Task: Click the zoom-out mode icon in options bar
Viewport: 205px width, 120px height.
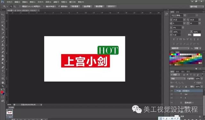Action: (x=15, y=6)
